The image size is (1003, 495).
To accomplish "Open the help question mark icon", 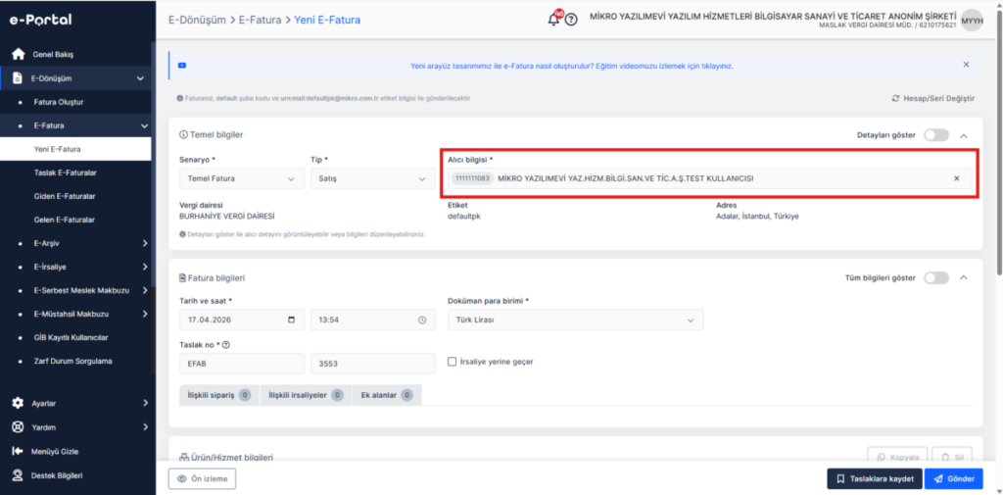I will [571, 20].
